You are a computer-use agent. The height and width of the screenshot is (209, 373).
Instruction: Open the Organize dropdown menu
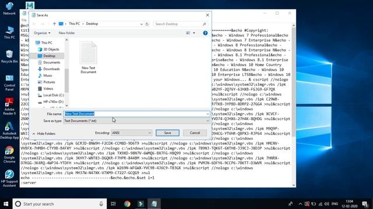tap(42, 33)
